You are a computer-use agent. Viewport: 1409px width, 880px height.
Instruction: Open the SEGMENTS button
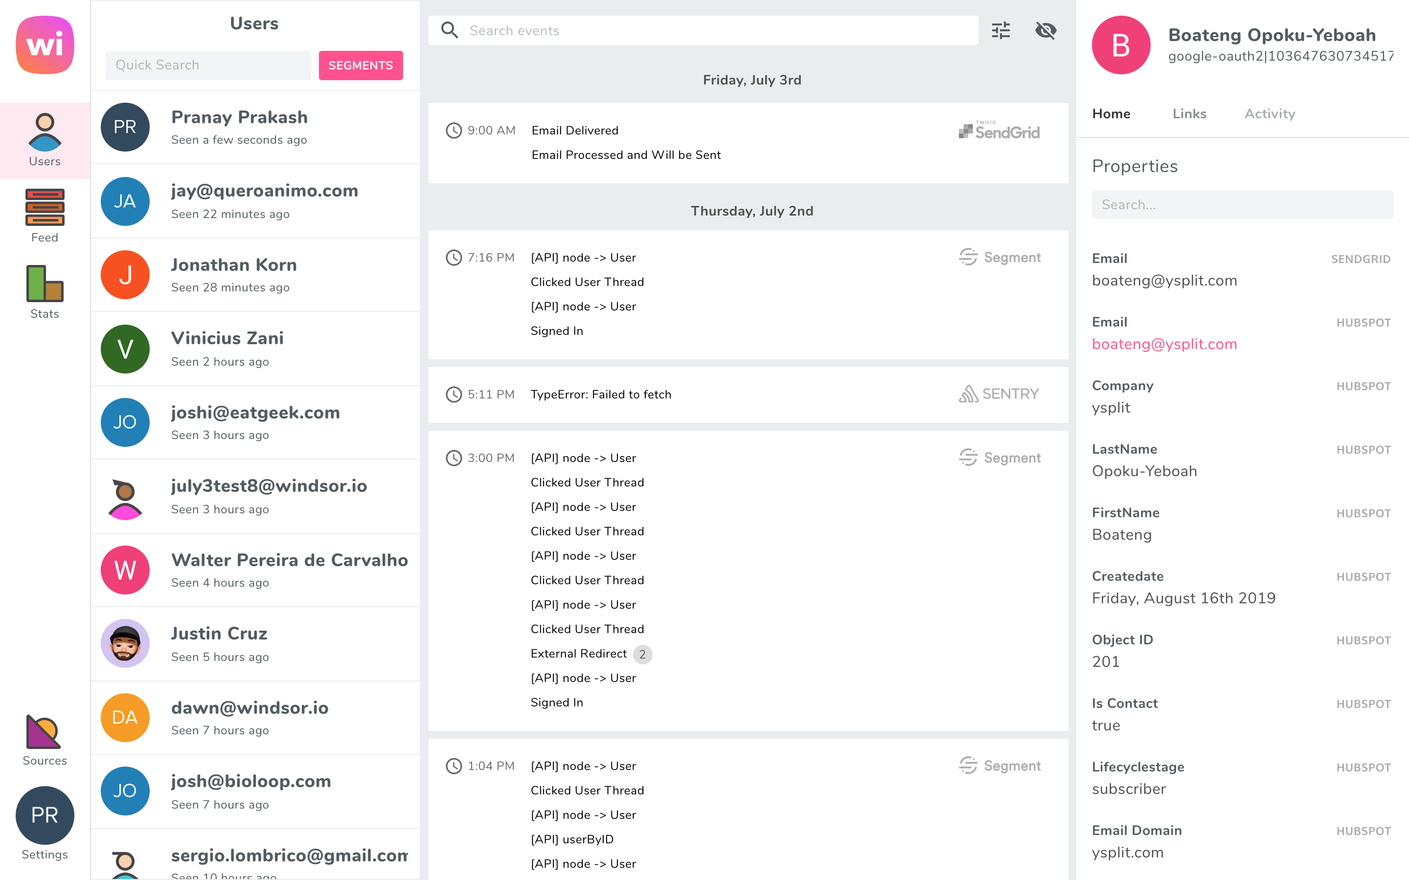pos(361,65)
